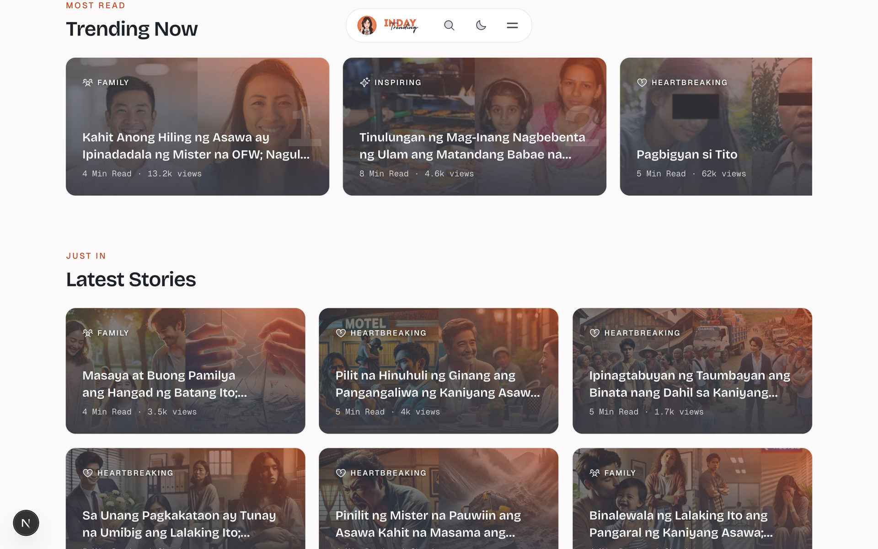Click heart icon on Pilit na Hinuhuli card
This screenshot has width=878, height=549.
tap(341, 333)
